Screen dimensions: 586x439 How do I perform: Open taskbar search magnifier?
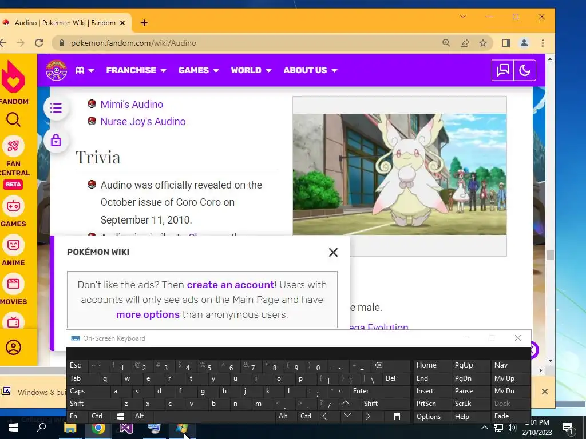click(41, 428)
